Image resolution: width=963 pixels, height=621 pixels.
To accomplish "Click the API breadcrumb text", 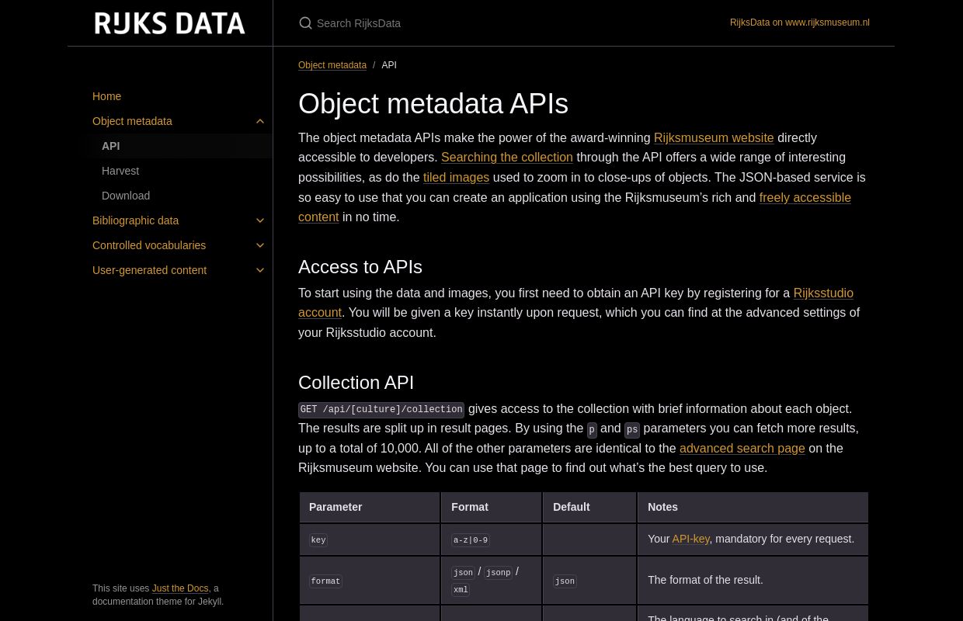I will tap(389, 65).
